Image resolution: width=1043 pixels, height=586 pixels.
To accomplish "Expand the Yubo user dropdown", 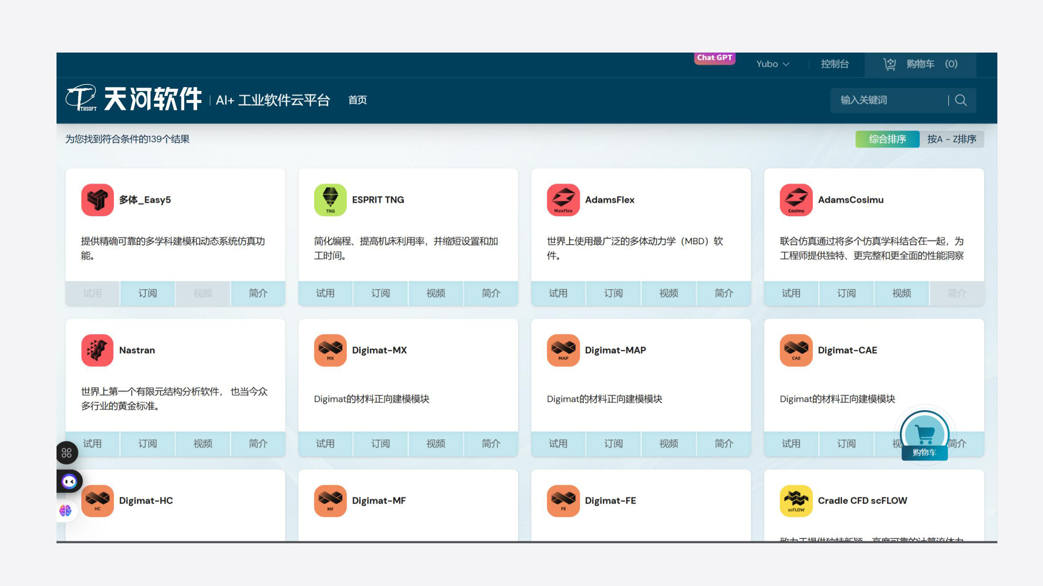I will click(x=773, y=64).
